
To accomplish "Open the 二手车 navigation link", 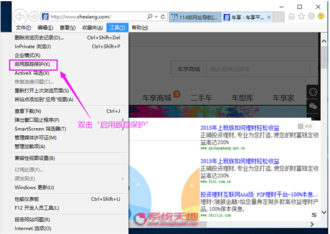I will pyautogui.click(x=202, y=97).
